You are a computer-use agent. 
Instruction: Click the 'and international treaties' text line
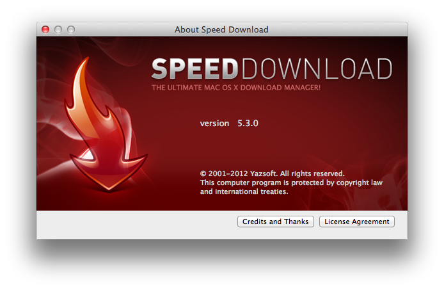(x=244, y=191)
